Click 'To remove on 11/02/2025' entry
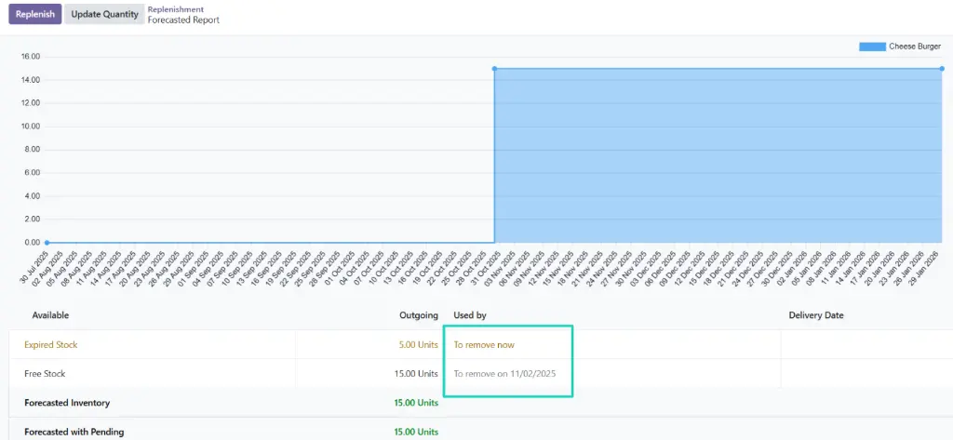This screenshot has width=953, height=440. 503,374
